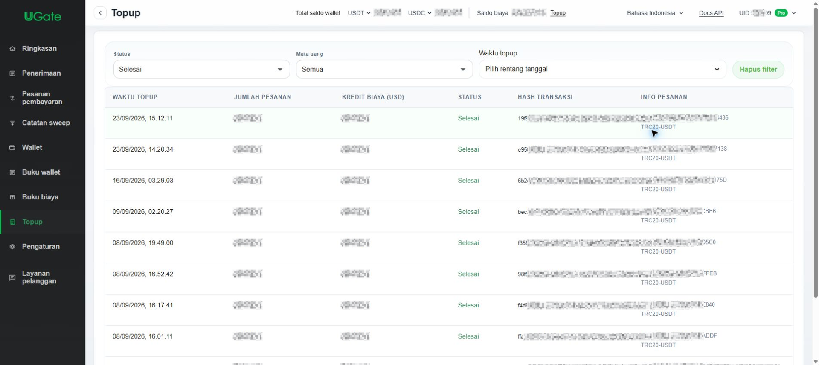Screen dimensions: 819x365
Task: Click the Buku wallet icon
Action: [x=12, y=172]
